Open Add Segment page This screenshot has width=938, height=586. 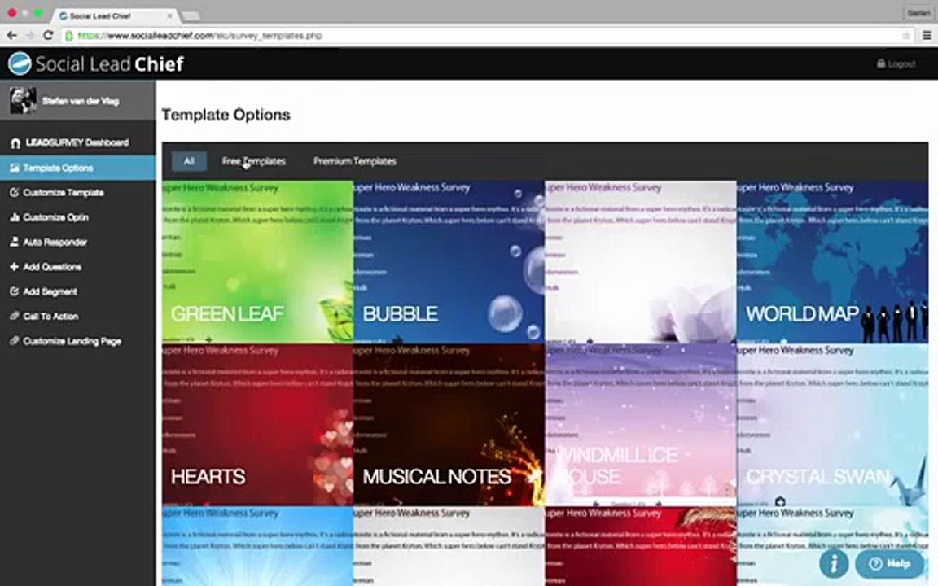point(78,291)
